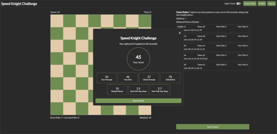Go to the Profile page
Viewport: 277px width, 134px height.
pyautogui.click(x=262, y=4)
